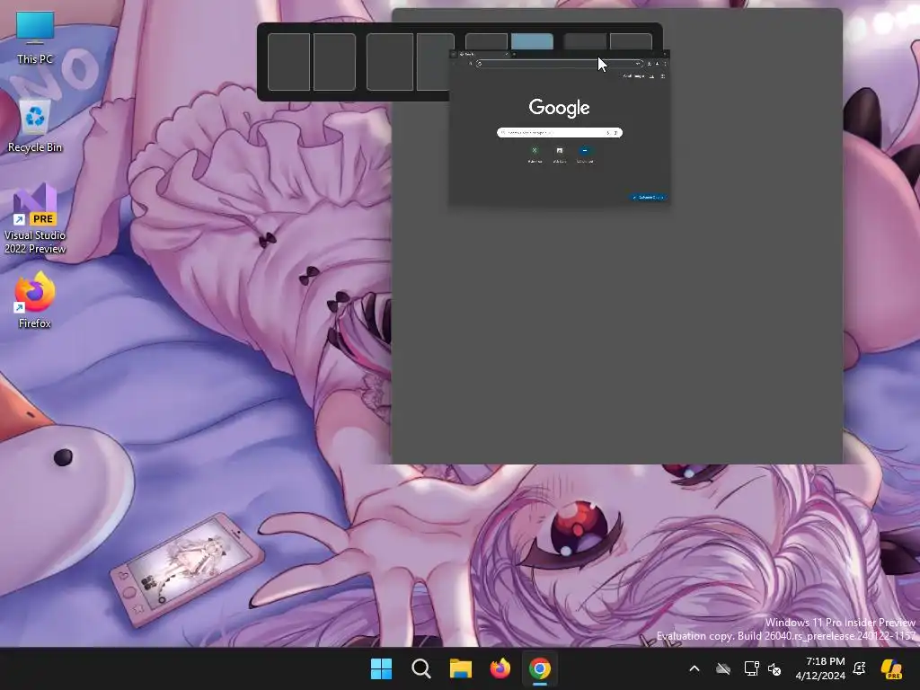This screenshot has height=690, width=920.
Task: Open the Copilot preview taskbar icon
Action: click(x=891, y=668)
